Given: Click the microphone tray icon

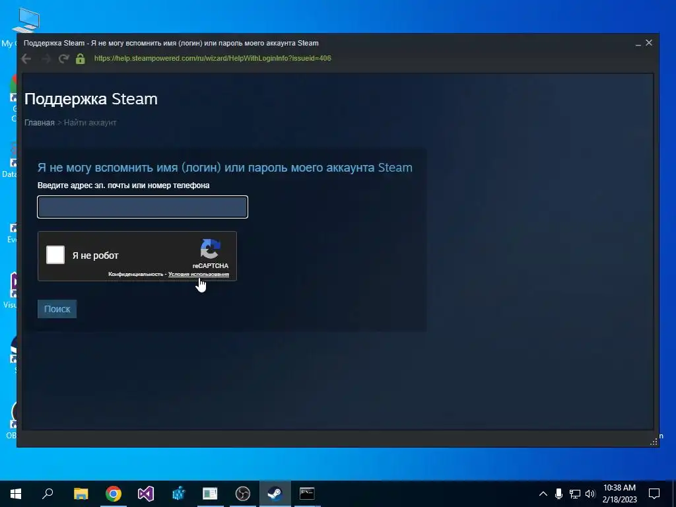Looking at the screenshot, I should (558, 494).
